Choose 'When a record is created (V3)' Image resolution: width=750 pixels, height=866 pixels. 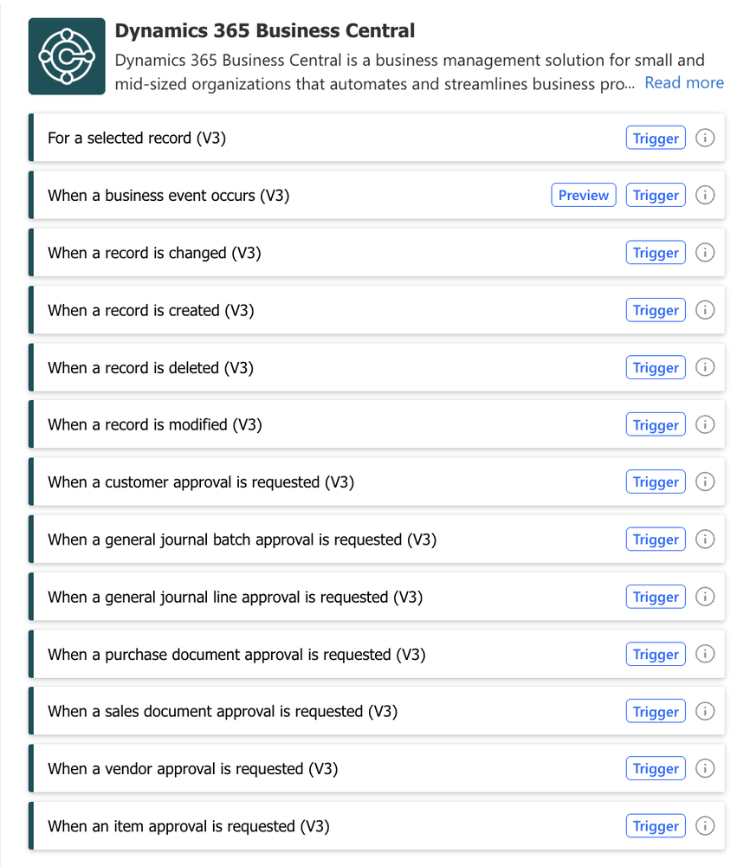pos(377,310)
